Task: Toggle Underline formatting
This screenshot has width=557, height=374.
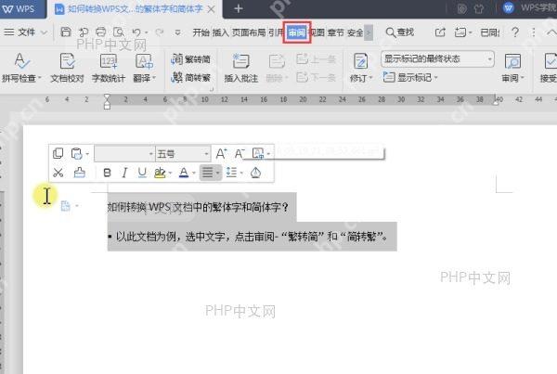Action: click(x=142, y=173)
